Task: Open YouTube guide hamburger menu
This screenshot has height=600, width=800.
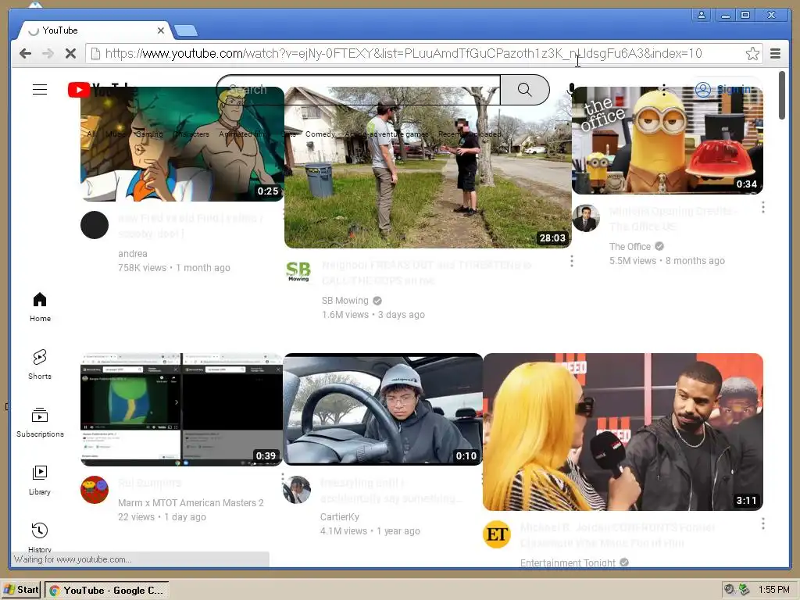Action: pyautogui.click(x=40, y=90)
